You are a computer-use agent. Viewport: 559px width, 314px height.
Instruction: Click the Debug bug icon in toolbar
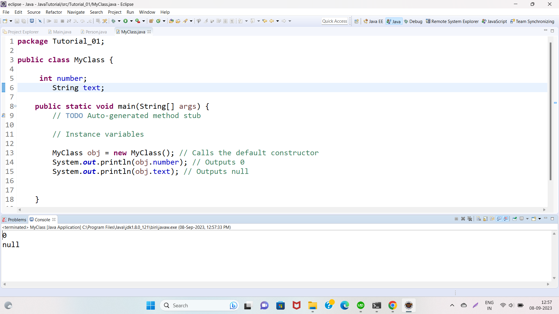(x=114, y=21)
